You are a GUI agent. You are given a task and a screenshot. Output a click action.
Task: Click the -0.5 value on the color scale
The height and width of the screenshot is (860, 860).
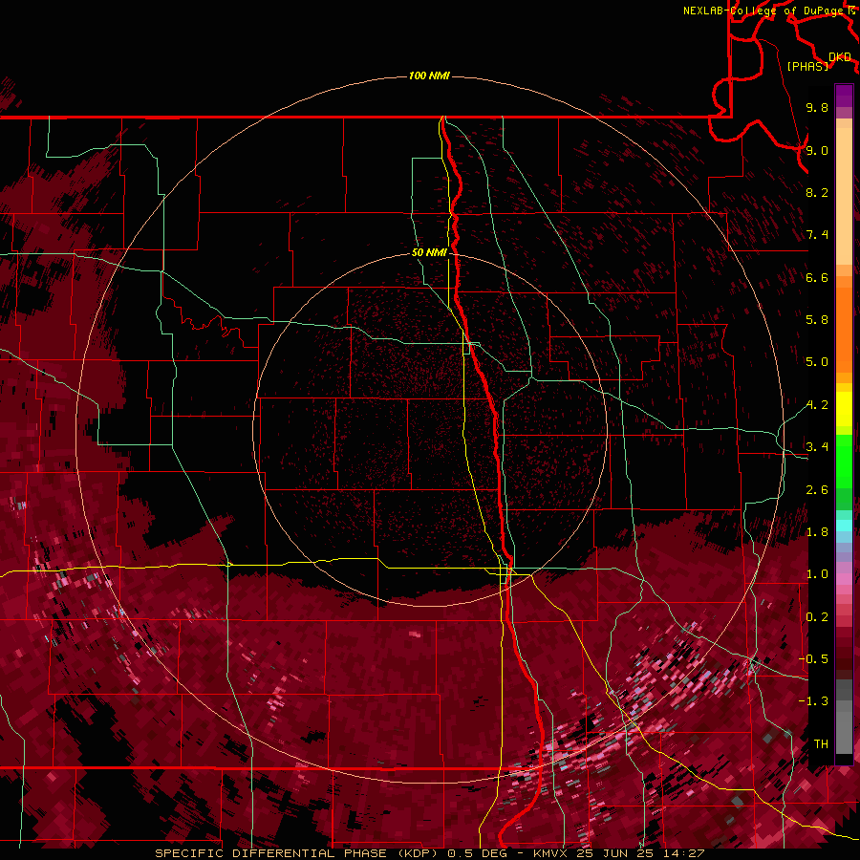pos(813,659)
